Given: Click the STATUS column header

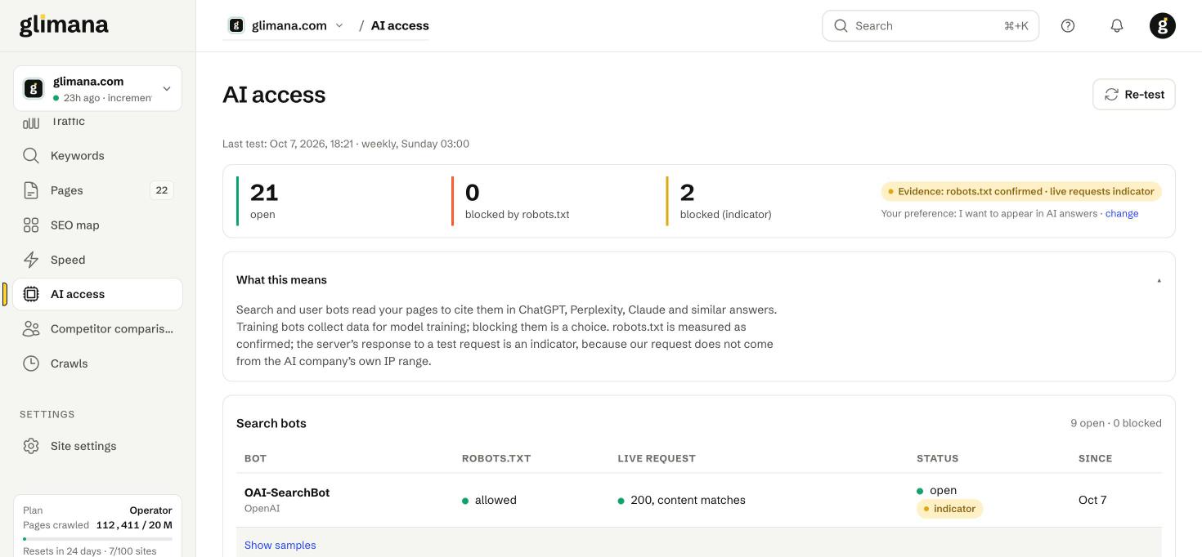Looking at the screenshot, I should click(937, 458).
